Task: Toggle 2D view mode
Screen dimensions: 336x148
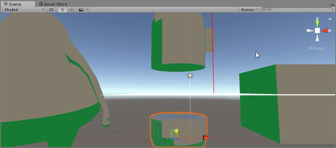Action: (x=51, y=10)
